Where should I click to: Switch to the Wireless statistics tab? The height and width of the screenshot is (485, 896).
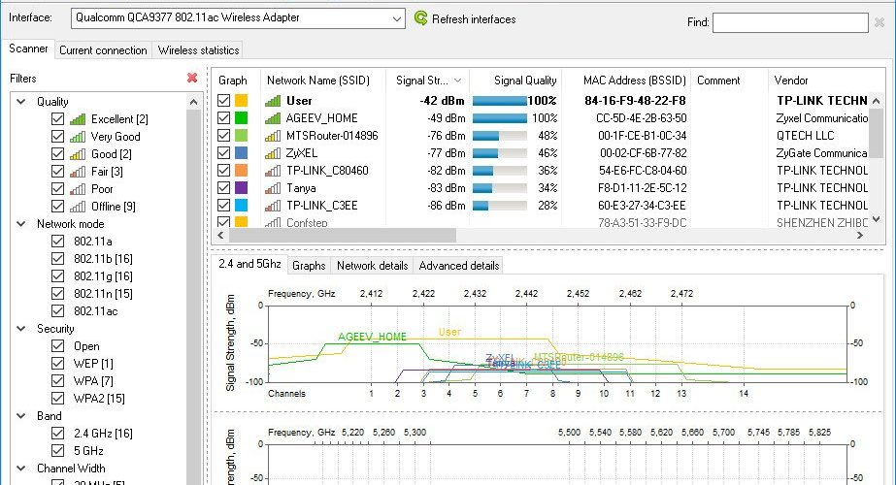point(198,50)
